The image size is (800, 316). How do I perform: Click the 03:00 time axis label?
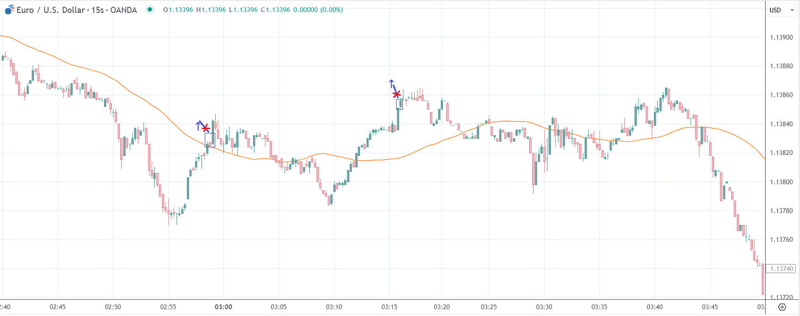223,307
